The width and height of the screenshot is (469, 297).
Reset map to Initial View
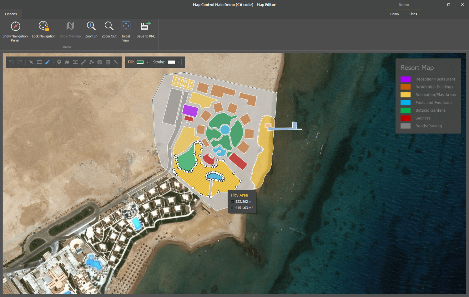(x=126, y=27)
